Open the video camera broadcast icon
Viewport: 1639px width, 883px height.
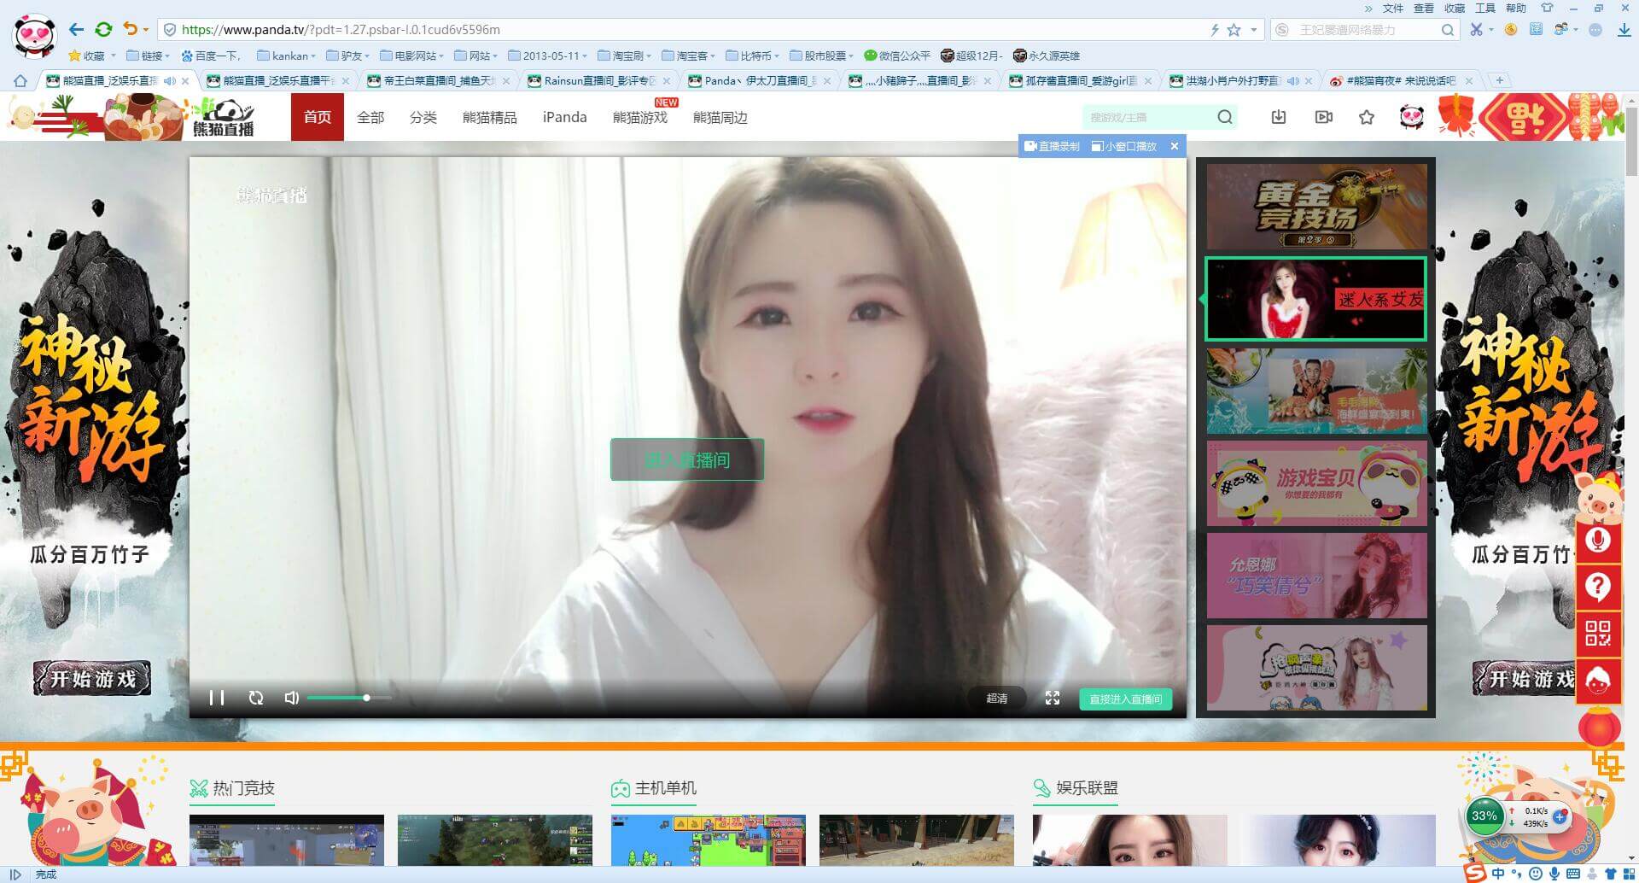tap(1323, 117)
